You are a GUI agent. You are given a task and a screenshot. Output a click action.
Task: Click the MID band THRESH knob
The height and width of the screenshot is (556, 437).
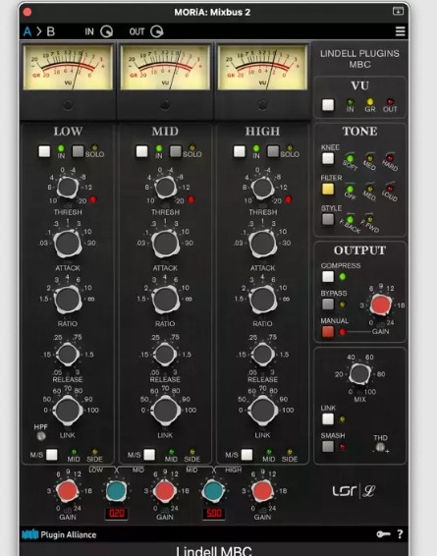click(165, 188)
